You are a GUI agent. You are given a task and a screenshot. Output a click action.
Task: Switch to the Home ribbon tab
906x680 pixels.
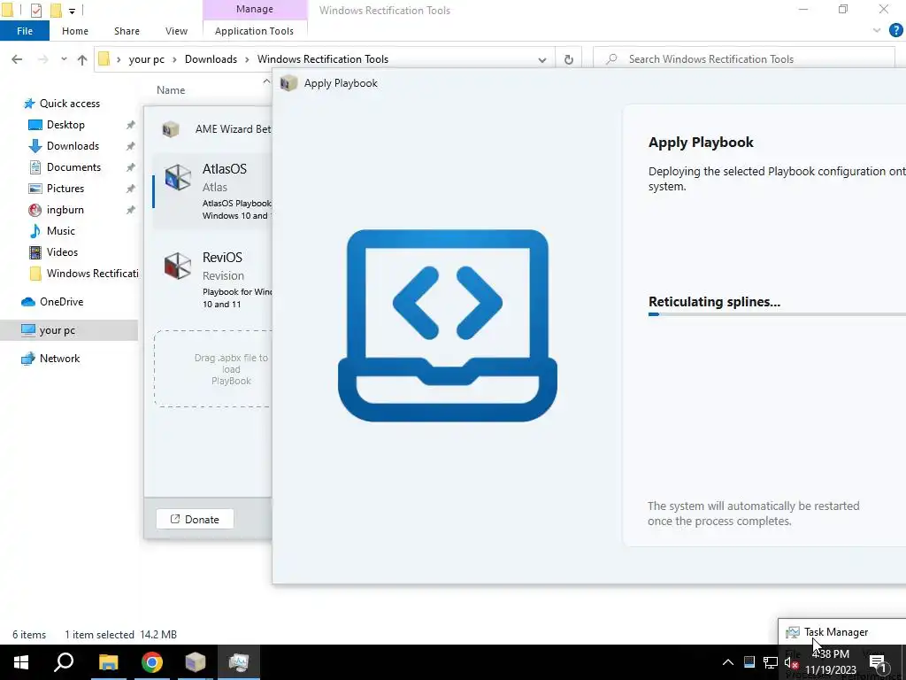click(x=75, y=31)
